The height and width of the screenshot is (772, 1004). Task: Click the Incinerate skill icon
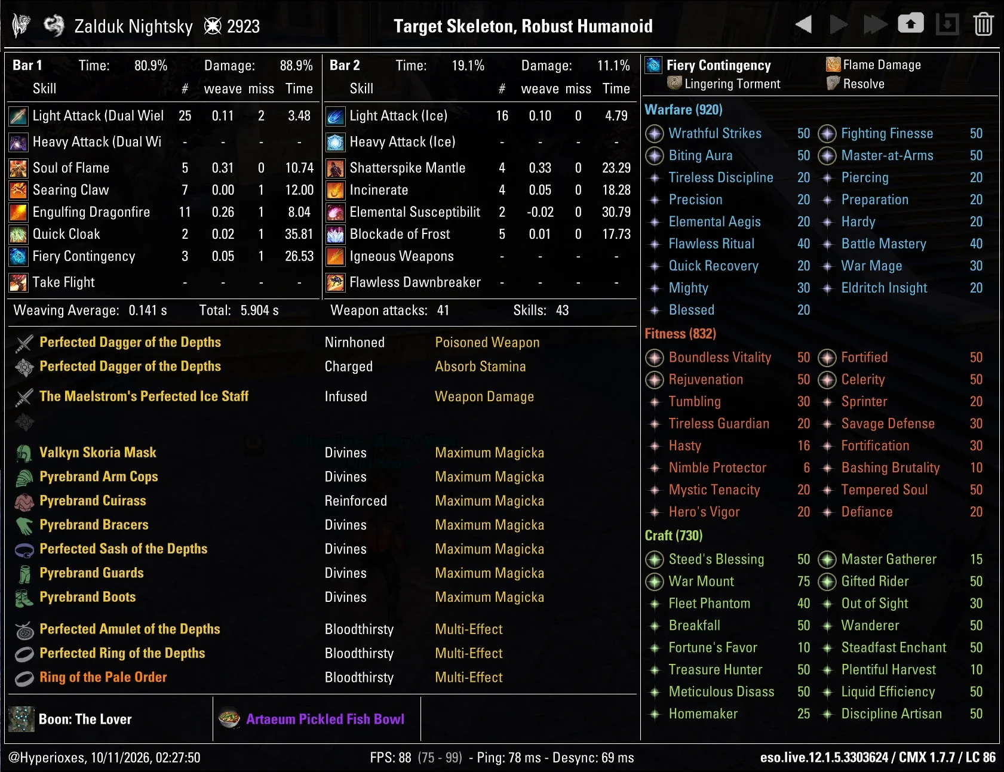[x=336, y=190]
